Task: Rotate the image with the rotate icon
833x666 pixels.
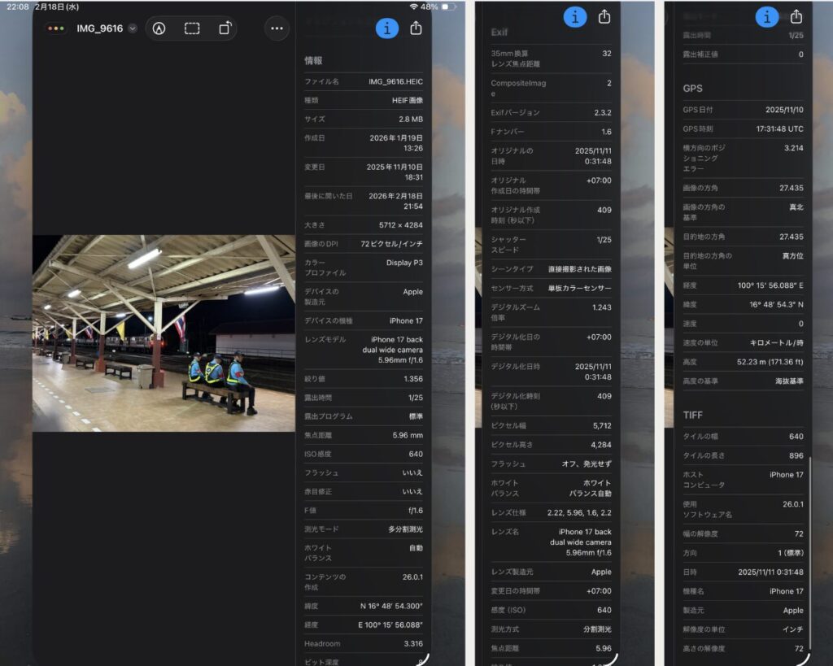Action: (225, 28)
